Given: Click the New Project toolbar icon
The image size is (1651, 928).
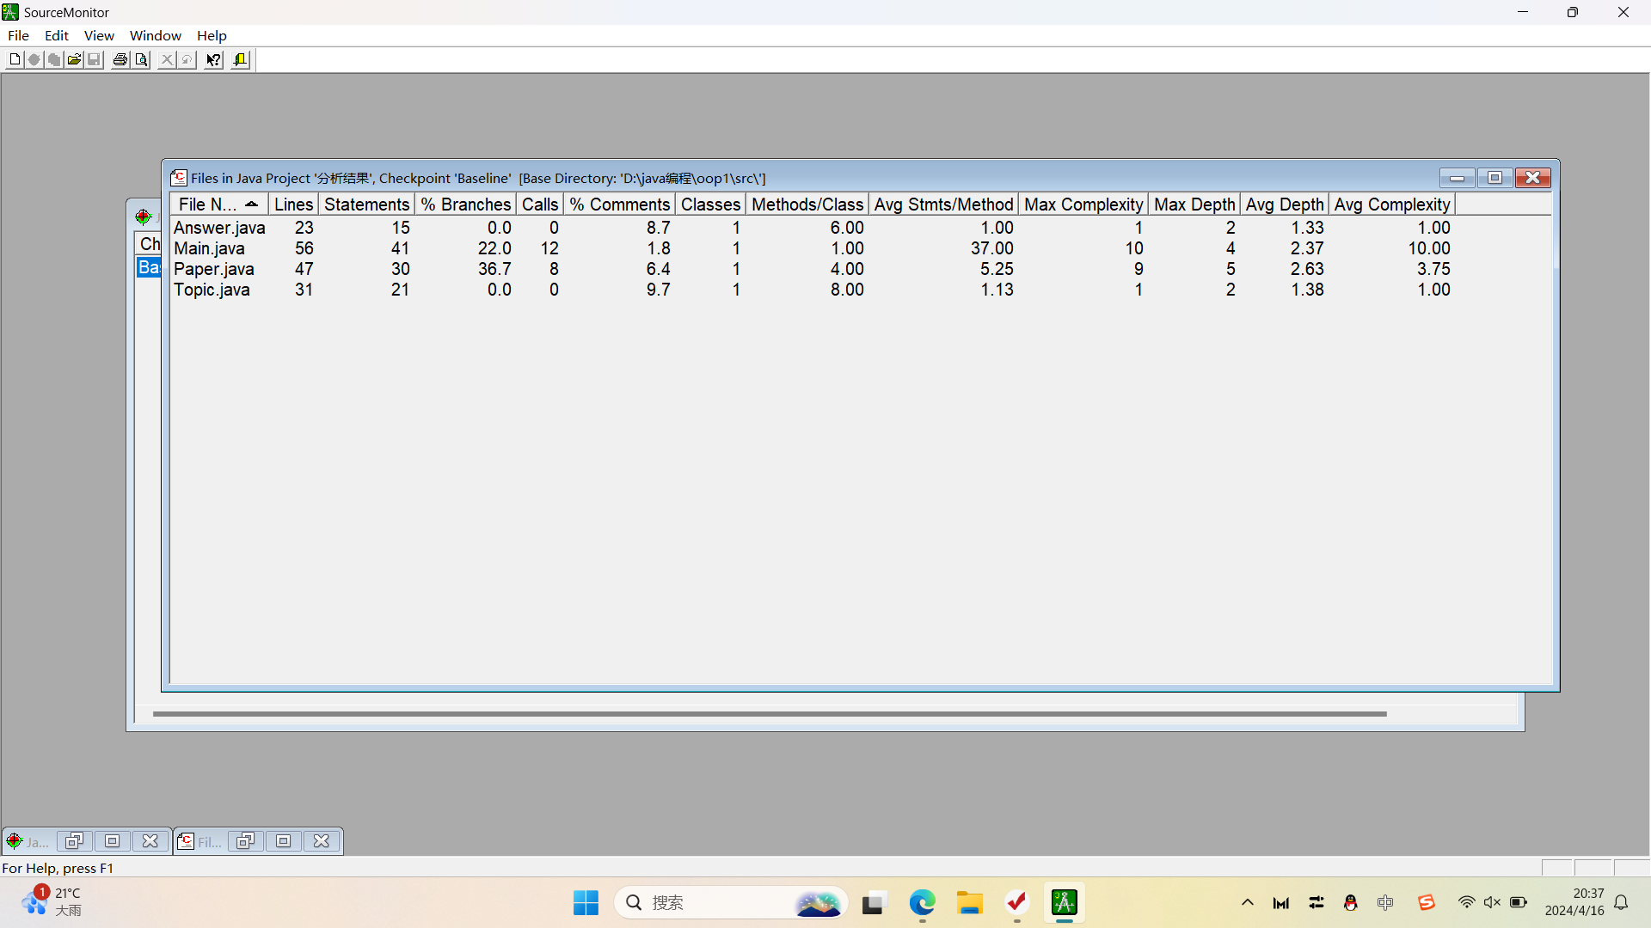Looking at the screenshot, I should click(x=15, y=59).
